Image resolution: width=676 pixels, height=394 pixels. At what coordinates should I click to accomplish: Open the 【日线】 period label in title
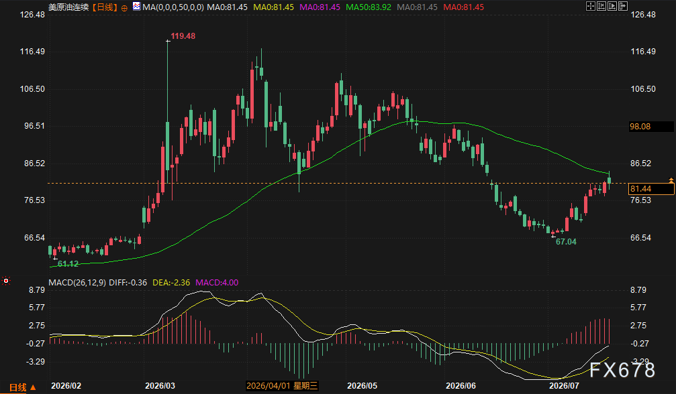(105, 7)
